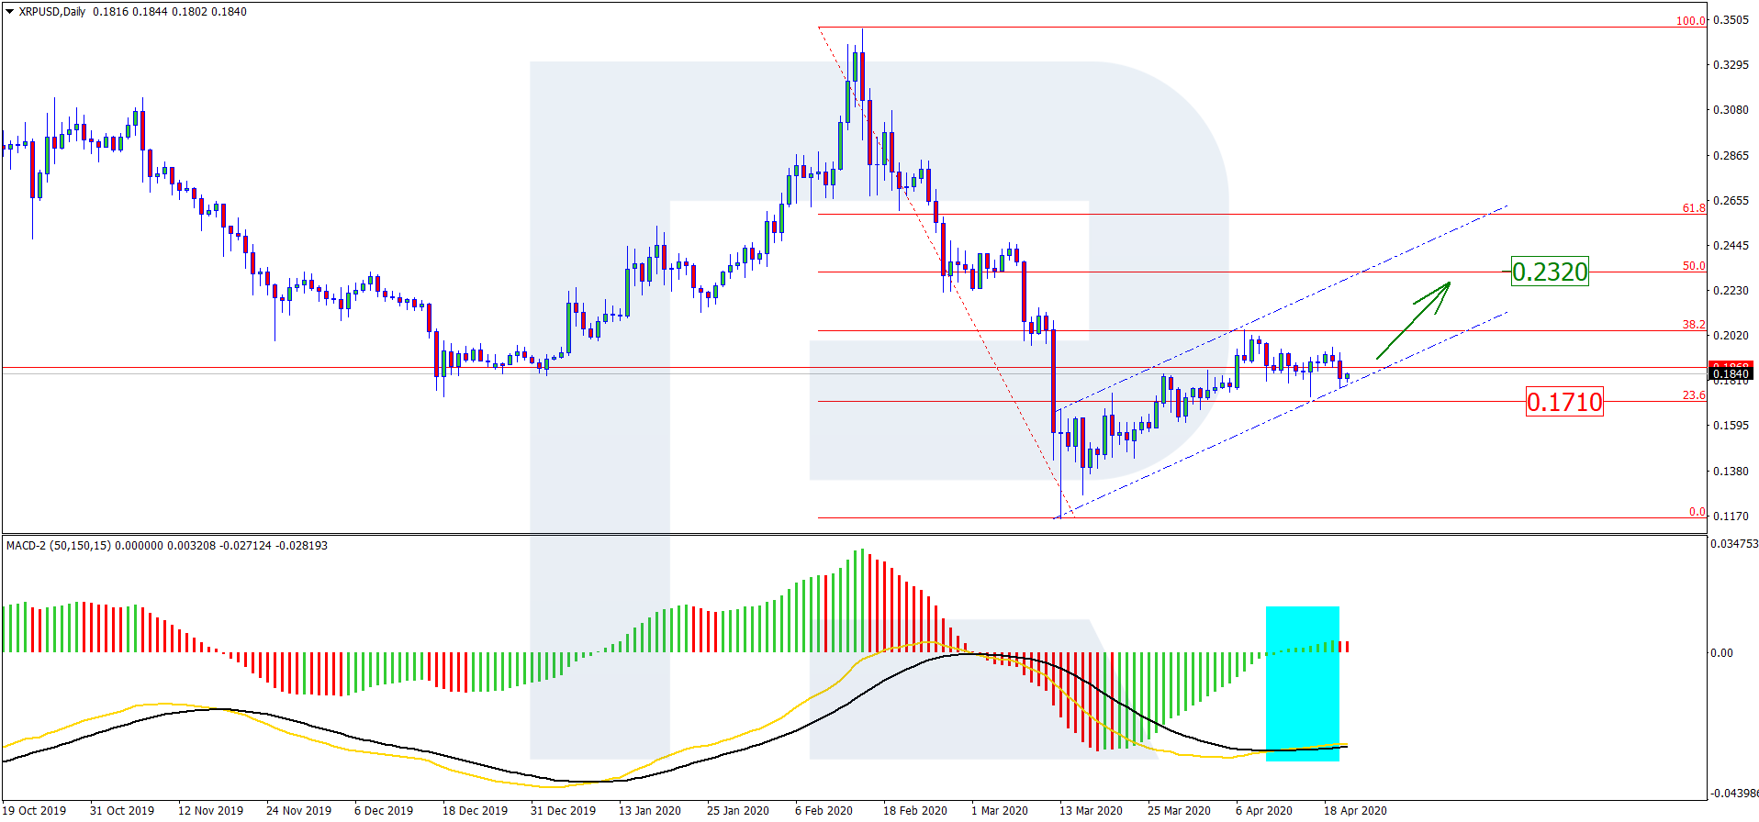Click the 1 Mar 2020 date label
The width and height of the screenshot is (1759, 822).
(1000, 810)
